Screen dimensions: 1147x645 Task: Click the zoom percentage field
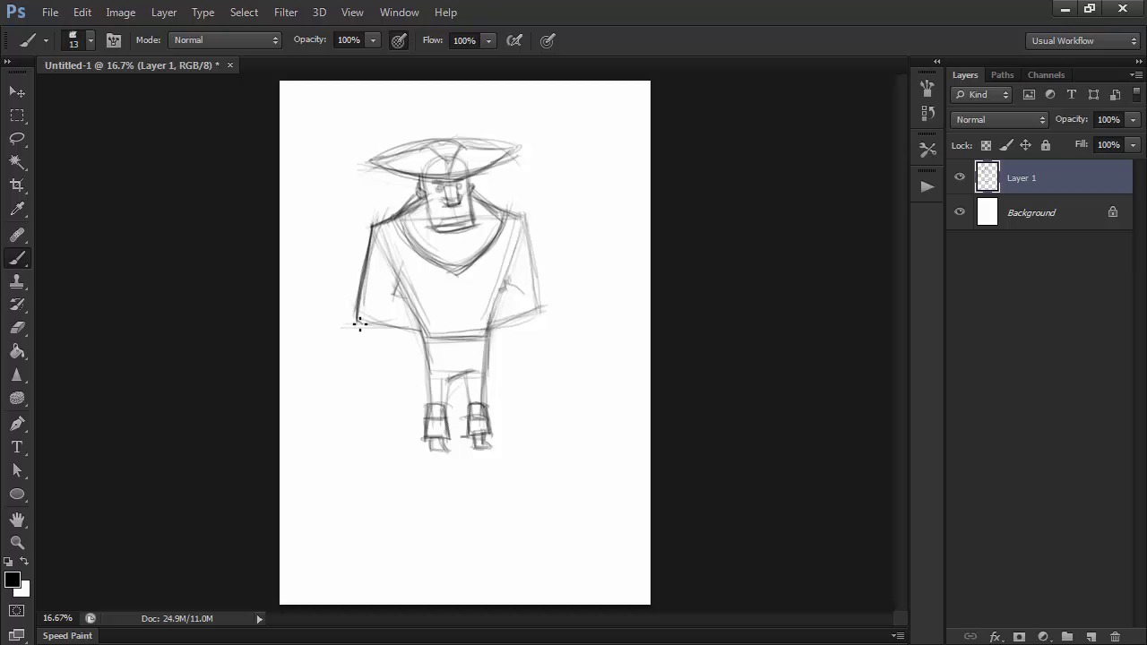pos(57,618)
